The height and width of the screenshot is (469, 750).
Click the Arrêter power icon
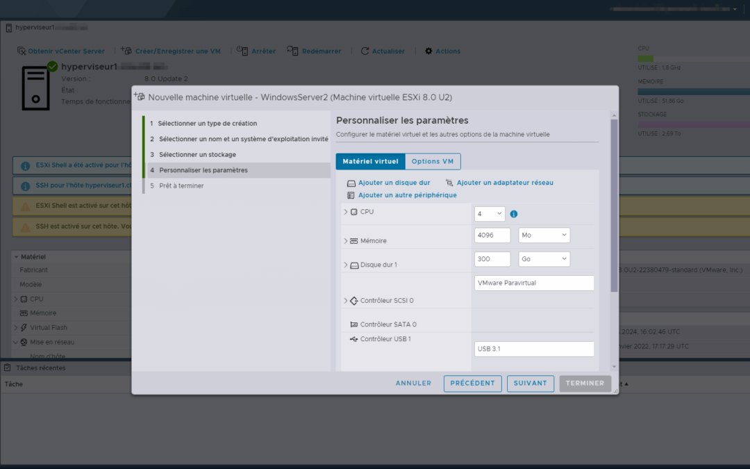tap(242, 51)
